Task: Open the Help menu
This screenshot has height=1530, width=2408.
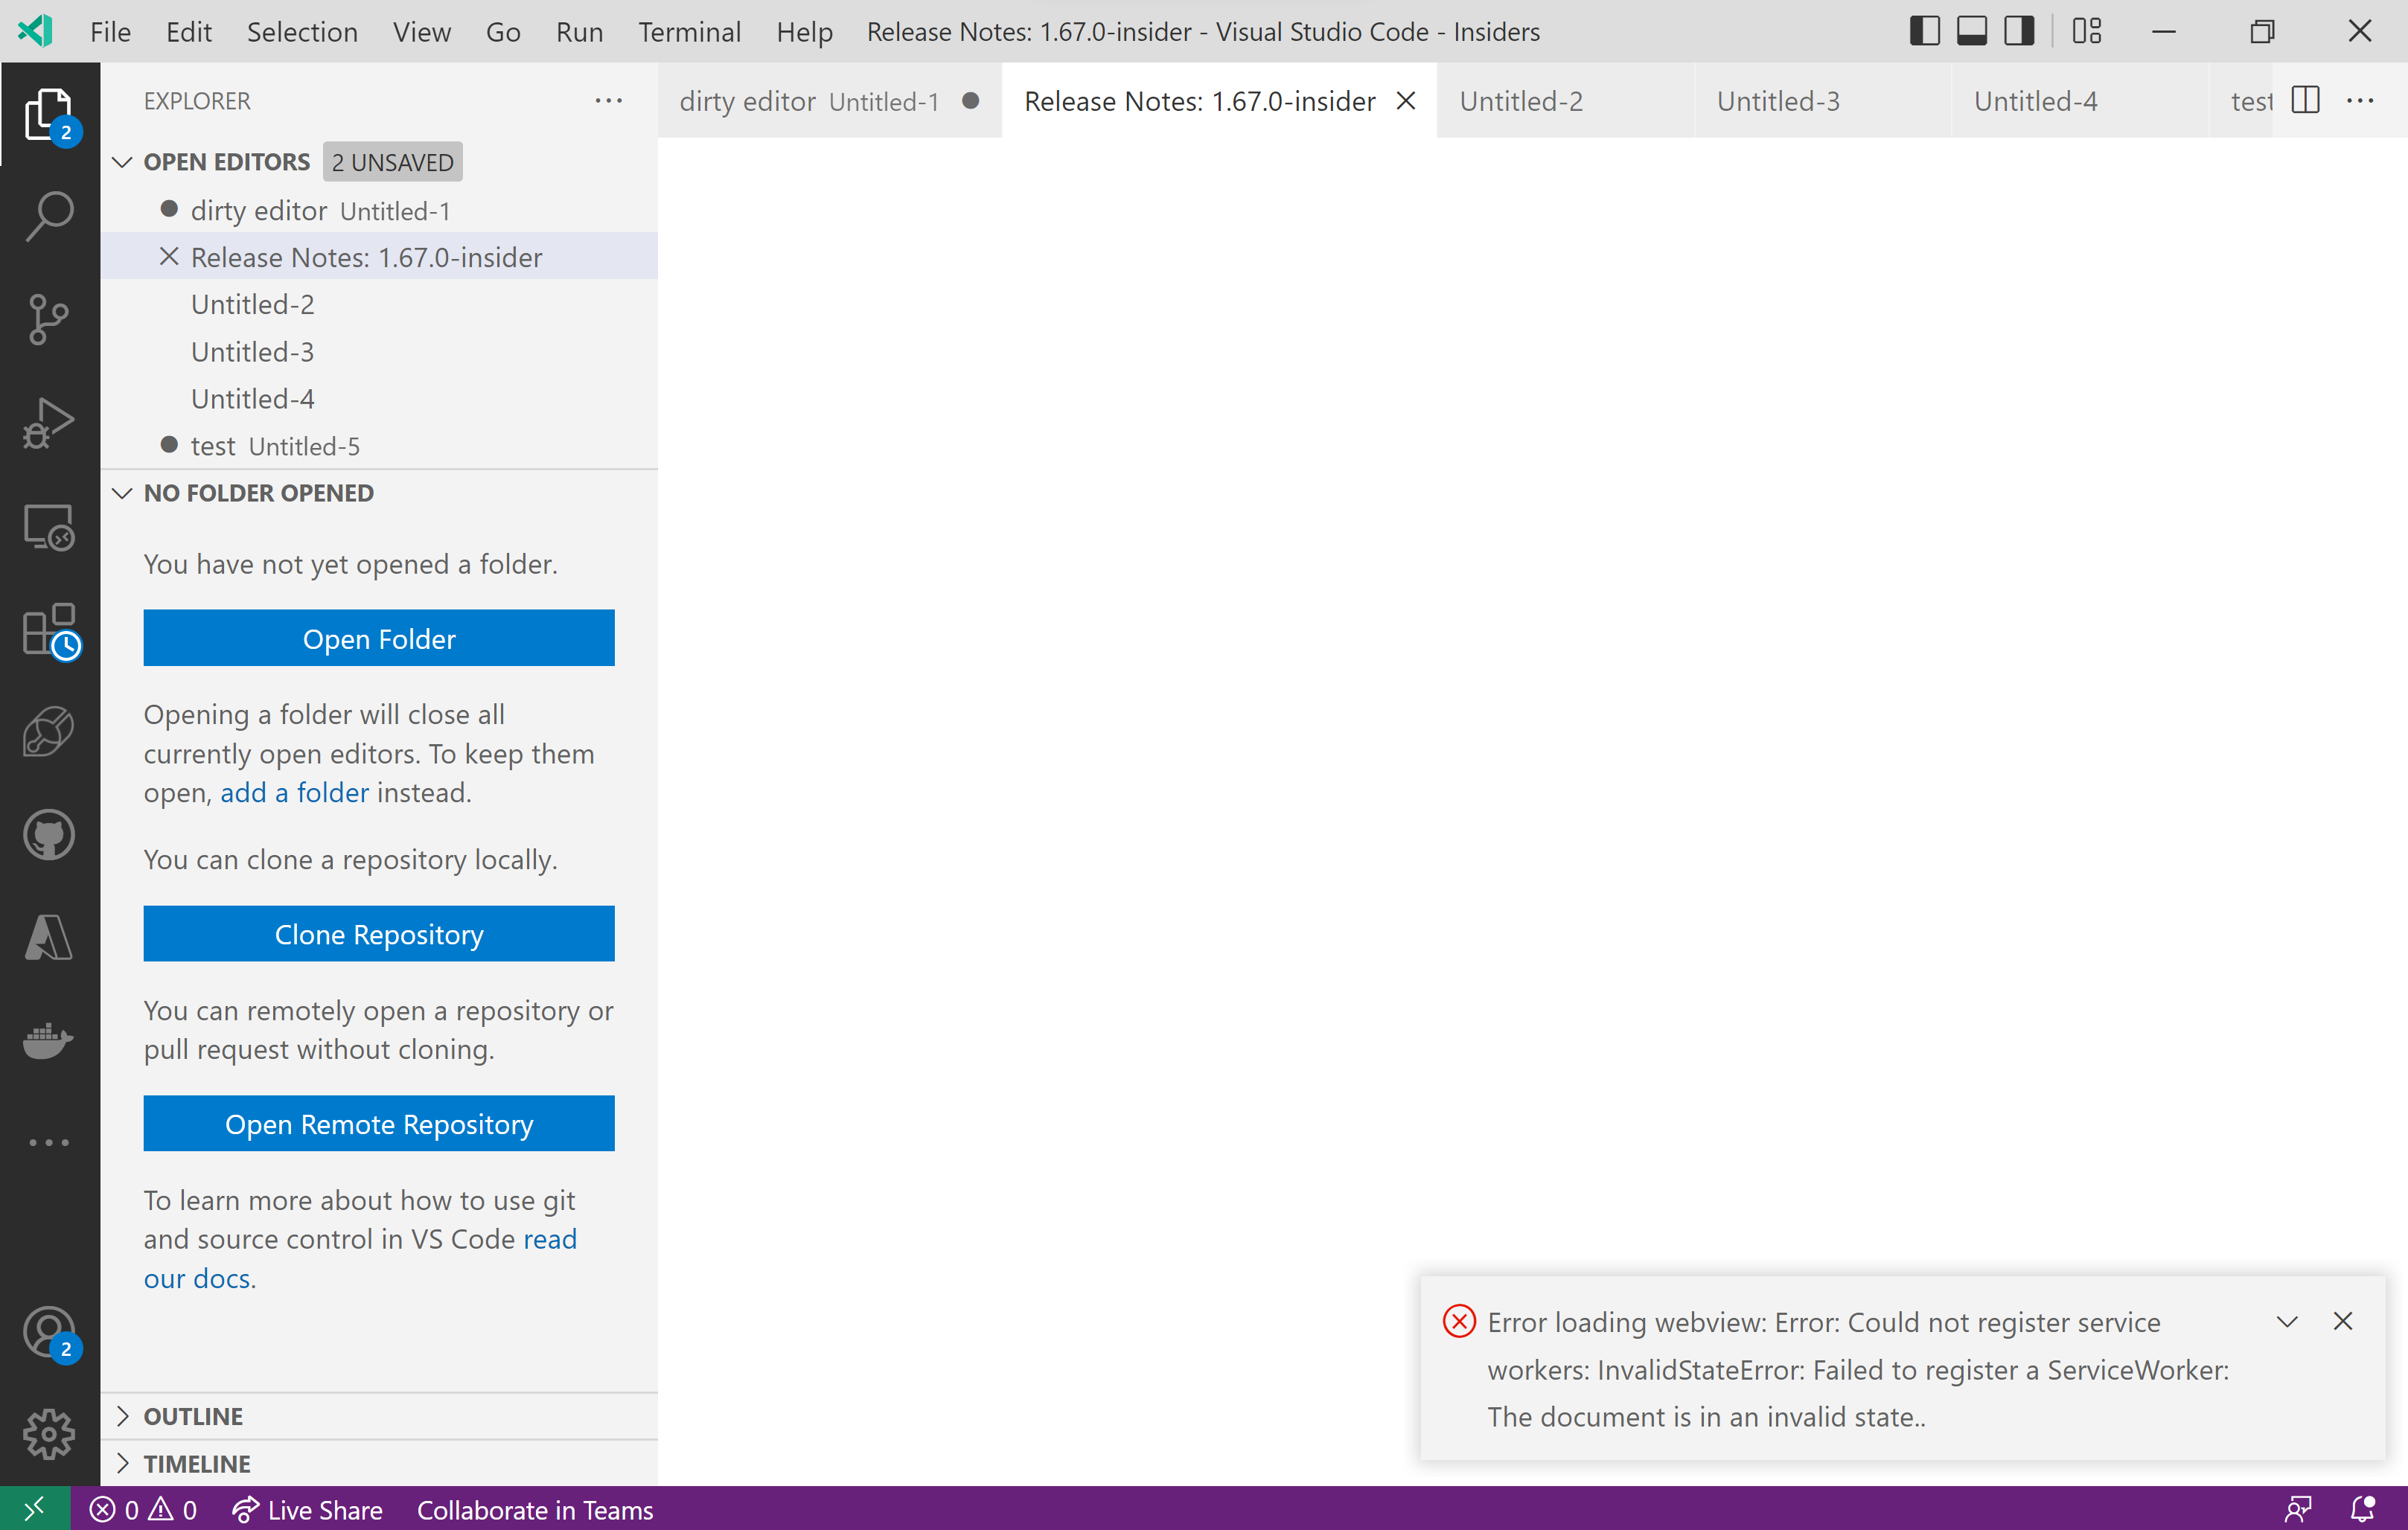Action: (x=804, y=31)
